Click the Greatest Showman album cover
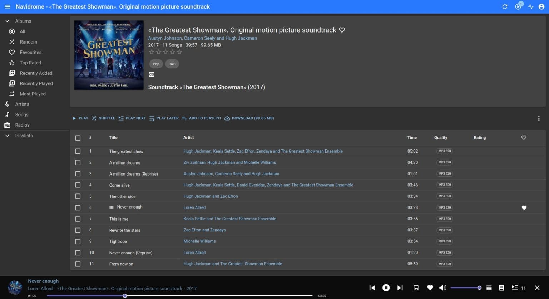 [x=109, y=55]
